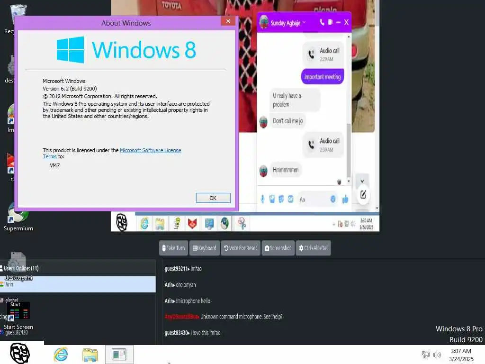Click the 2:30 AM missed audio call icon
485x364 pixels.
311,145
